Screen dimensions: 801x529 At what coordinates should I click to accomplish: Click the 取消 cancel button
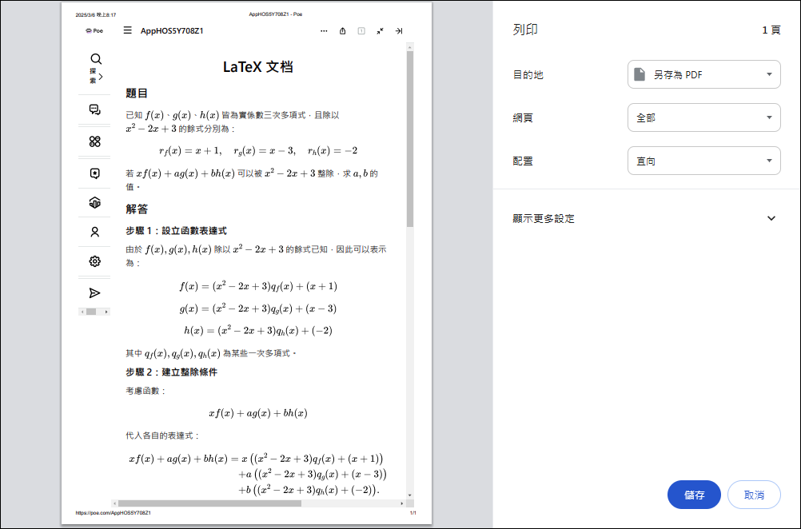[x=754, y=495]
